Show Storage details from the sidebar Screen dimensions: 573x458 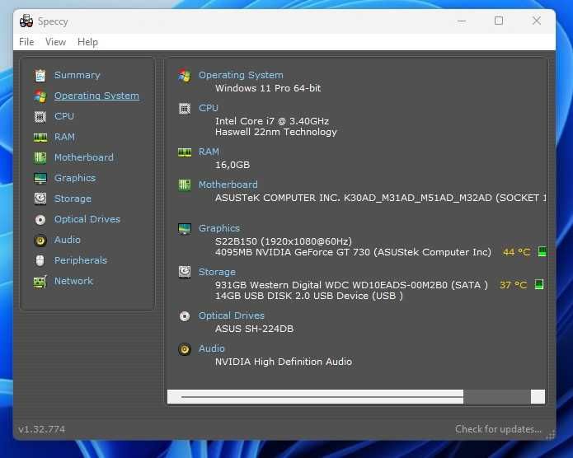(x=73, y=199)
